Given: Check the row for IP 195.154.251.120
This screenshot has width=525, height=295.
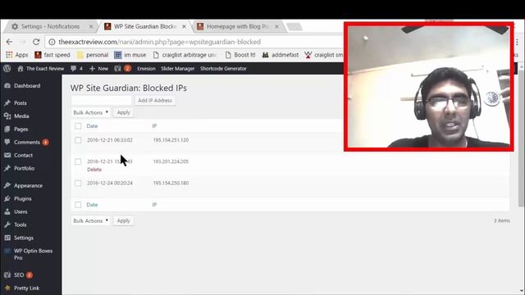Looking at the screenshot, I should [x=78, y=140].
